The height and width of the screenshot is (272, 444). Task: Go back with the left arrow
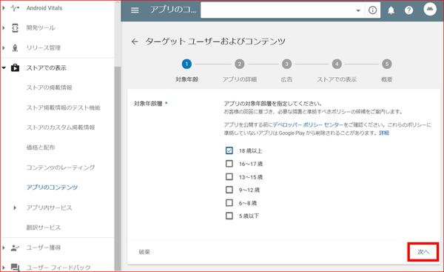click(135, 42)
